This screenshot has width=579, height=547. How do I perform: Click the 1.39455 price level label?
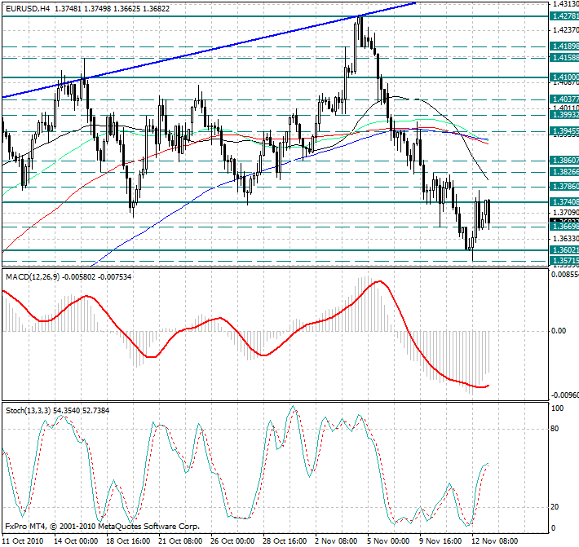564,131
